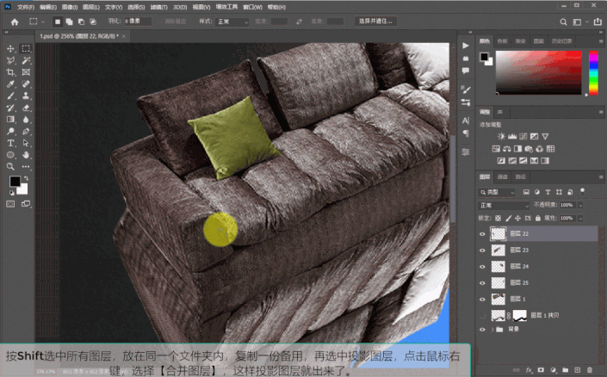The image size is (607, 377).
Task: Add Levels adjustment
Action: (x=512, y=136)
